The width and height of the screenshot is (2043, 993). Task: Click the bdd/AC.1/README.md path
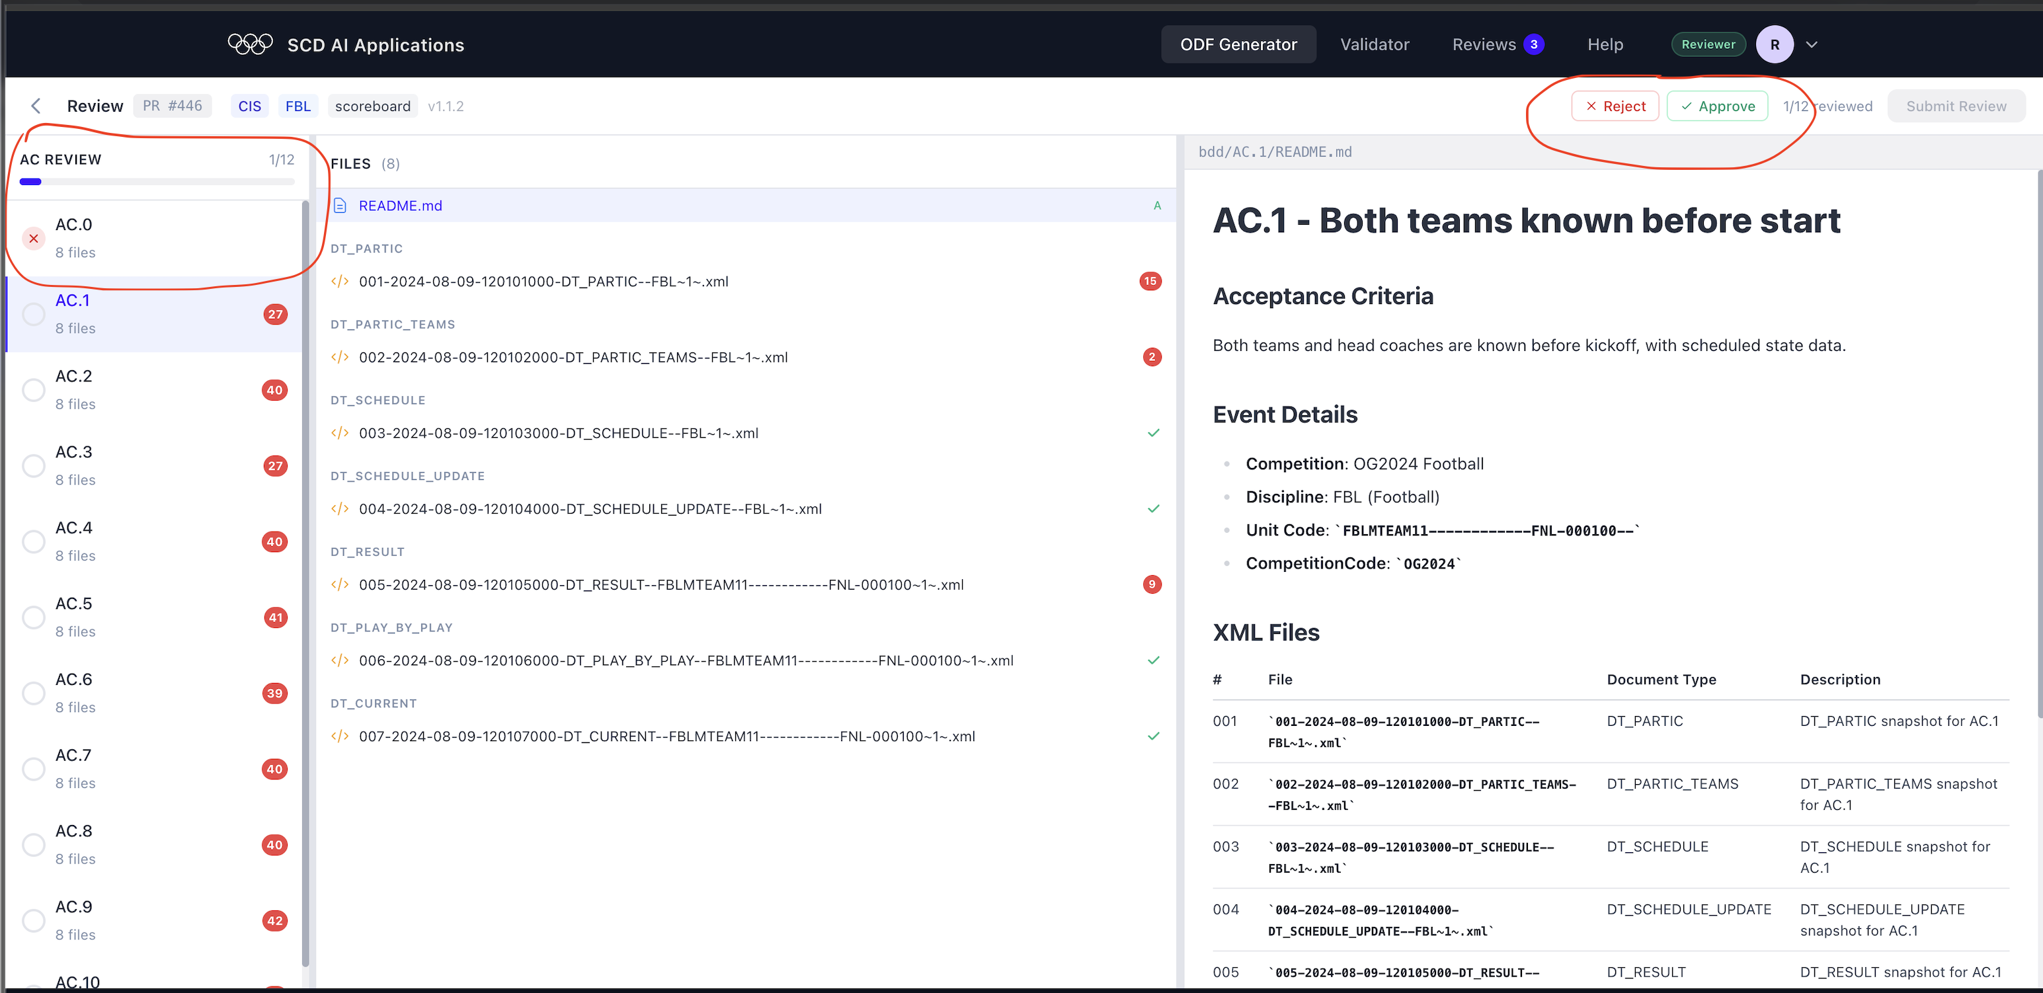tap(1275, 151)
